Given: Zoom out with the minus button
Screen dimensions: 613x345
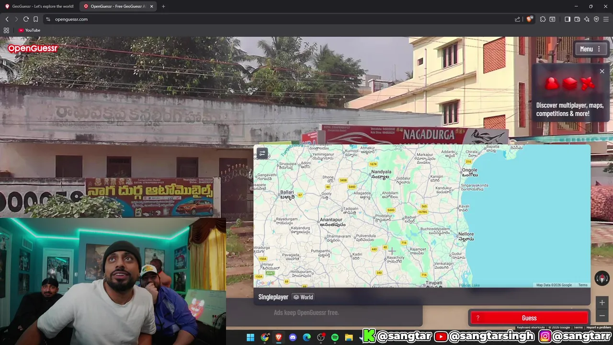Looking at the screenshot, I should pyautogui.click(x=602, y=315).
